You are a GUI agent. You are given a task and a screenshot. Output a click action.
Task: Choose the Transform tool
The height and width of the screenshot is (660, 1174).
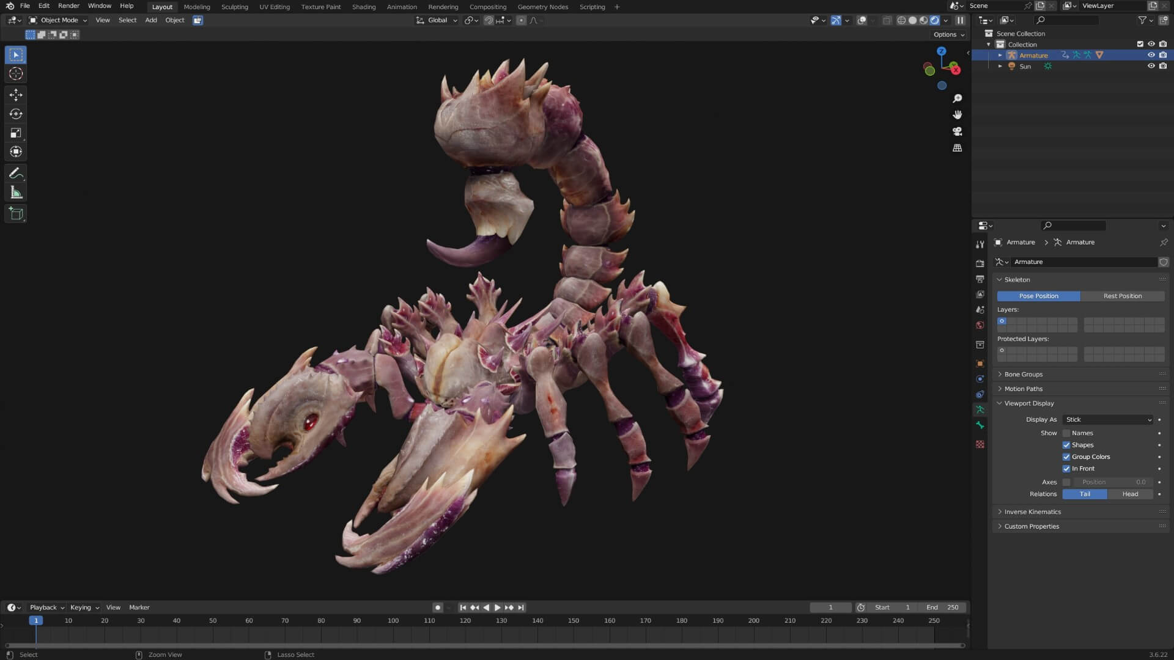pos(16,152)
